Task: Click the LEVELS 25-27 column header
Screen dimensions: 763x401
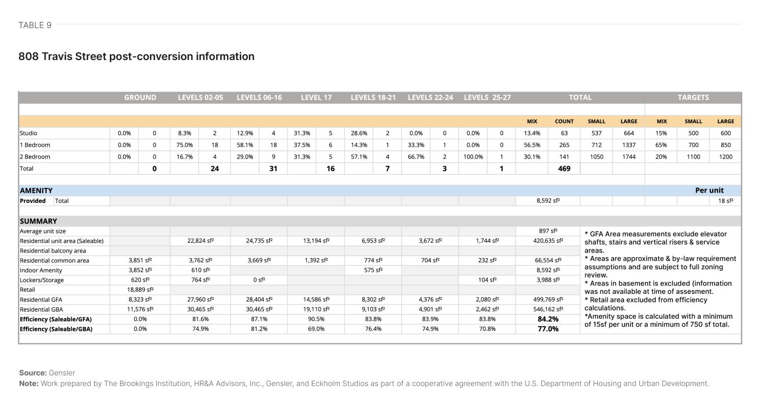Action: [487, 98]
